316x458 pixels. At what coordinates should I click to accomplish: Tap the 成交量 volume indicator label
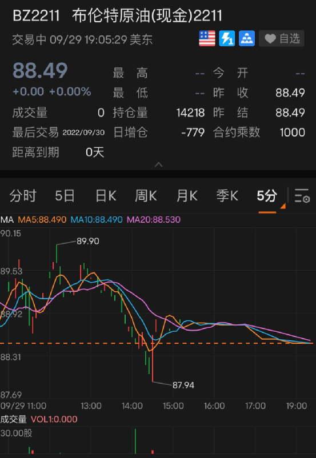point(14,419)
